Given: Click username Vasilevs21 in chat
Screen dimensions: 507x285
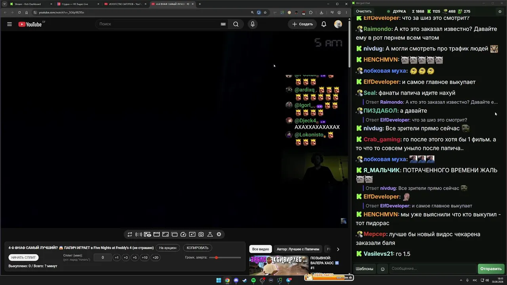Looking at the screenshot, I should [x=378, y=254].
